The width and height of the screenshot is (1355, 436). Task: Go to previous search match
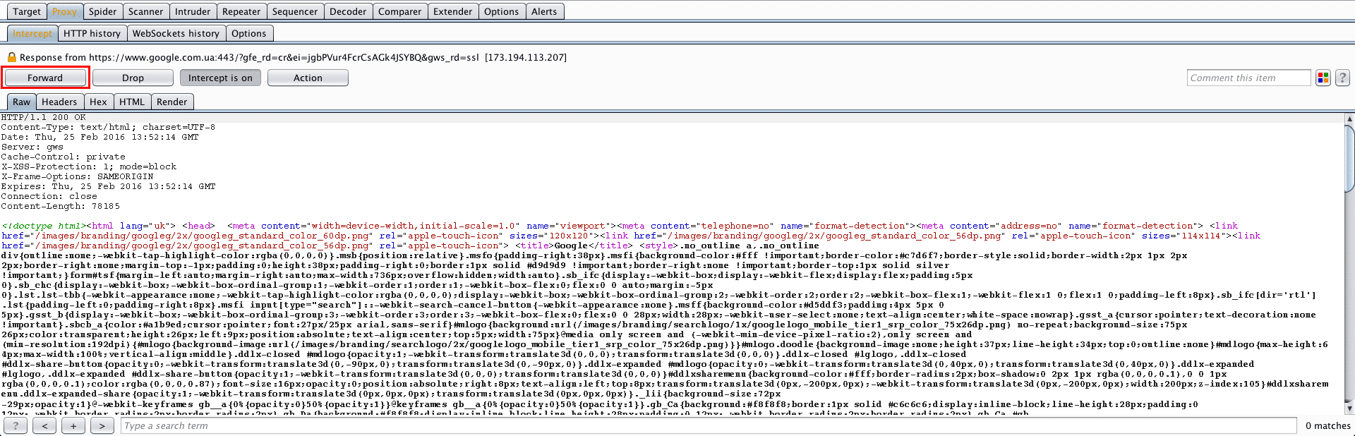coord(44,425)
